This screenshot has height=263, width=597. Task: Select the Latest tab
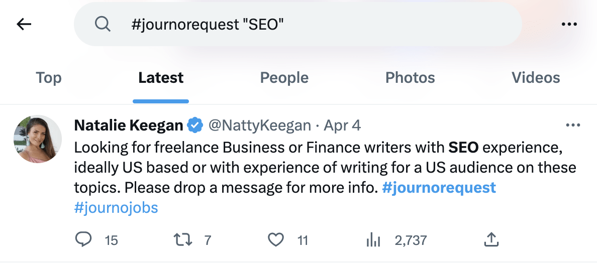[x=161, y=78]
